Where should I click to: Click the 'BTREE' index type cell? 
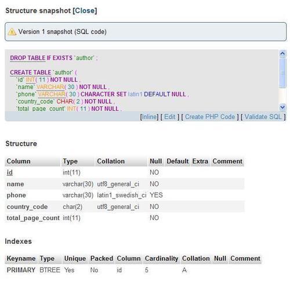50,270
